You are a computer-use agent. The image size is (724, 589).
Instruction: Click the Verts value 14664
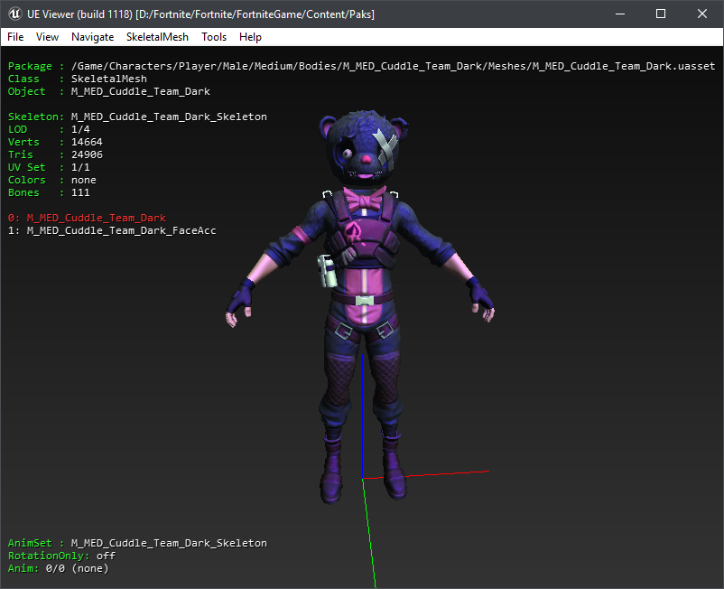point(87,142)
